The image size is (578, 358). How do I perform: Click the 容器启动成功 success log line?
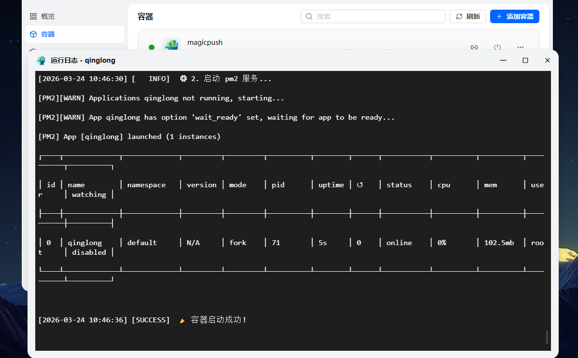pos(142,320)
